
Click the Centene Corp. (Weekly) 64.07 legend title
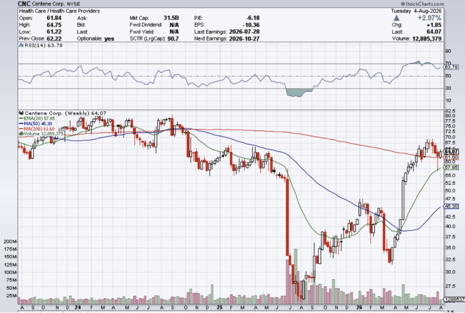coord(65,113)
